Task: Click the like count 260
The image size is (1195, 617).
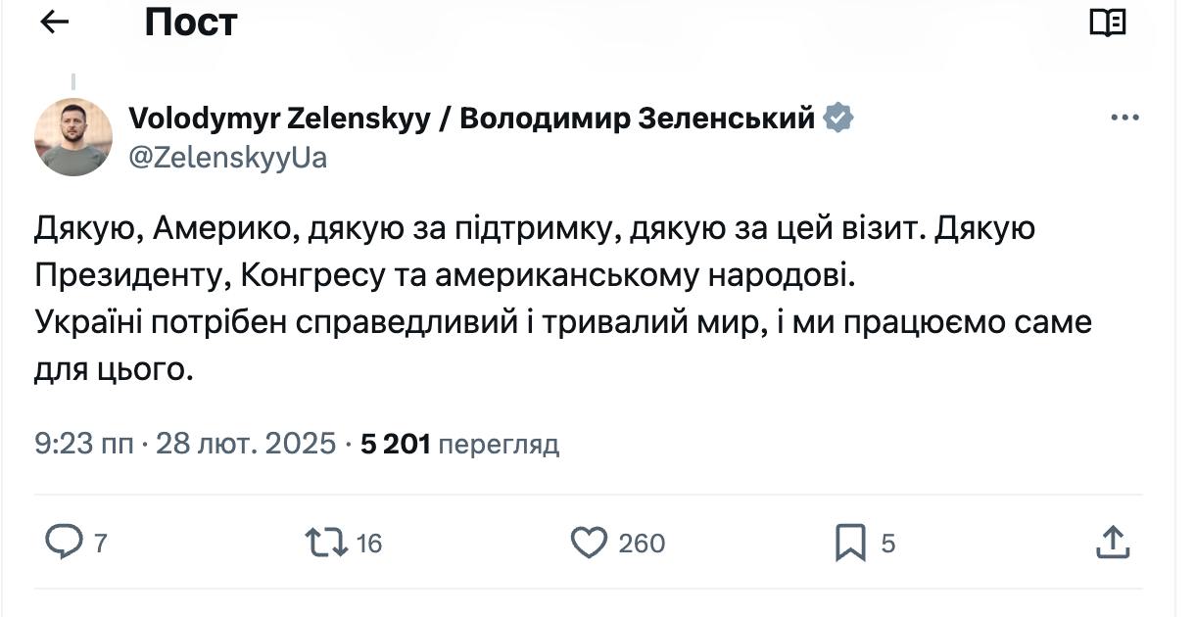Action: [x=642, y=543]
